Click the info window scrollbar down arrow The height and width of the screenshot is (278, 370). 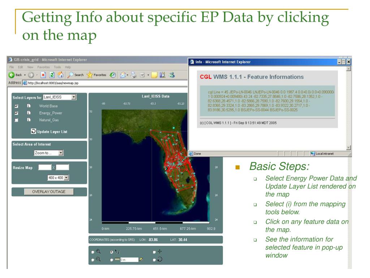tap(349, 148)
